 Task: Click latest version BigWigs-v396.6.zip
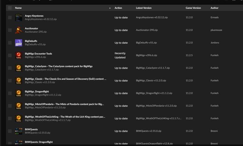click(x=146, y=55)
